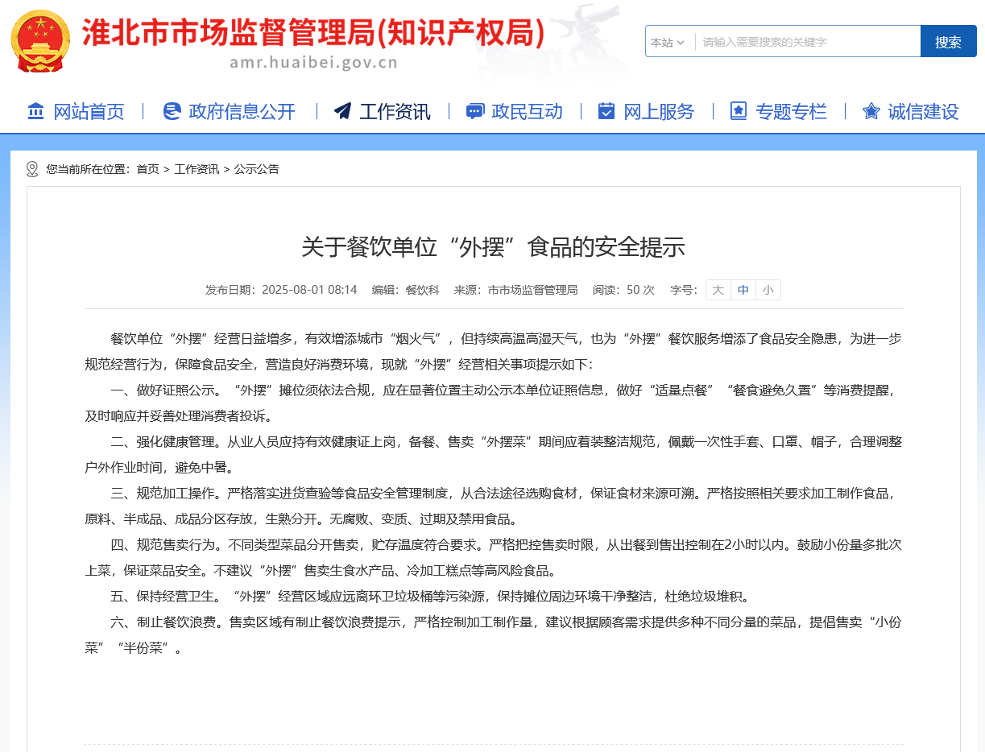
Task: Go to 公示公告 in the breadcrumb
Action: 257,169
